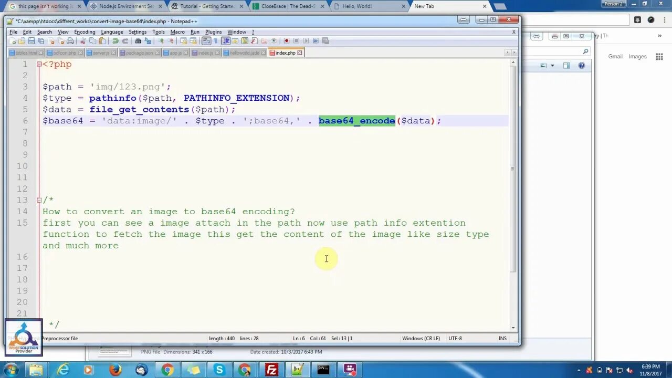Click the Save All toolbar icon
This screenshot has width=672, height=378.
pyautogui.click(x=41, y=41)
